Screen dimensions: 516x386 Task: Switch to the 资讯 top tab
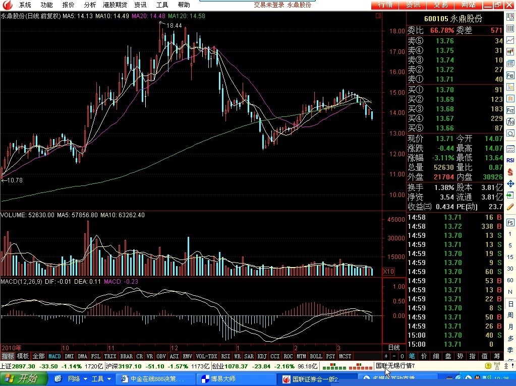point(413,5)
